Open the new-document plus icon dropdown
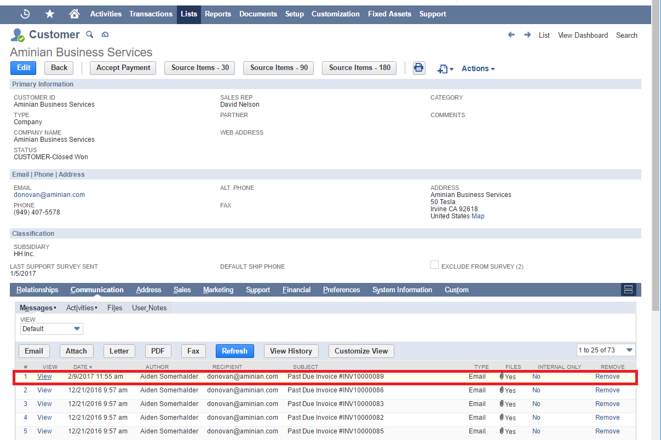The width and height of the screenshot is (661, 440). [445, 68]
